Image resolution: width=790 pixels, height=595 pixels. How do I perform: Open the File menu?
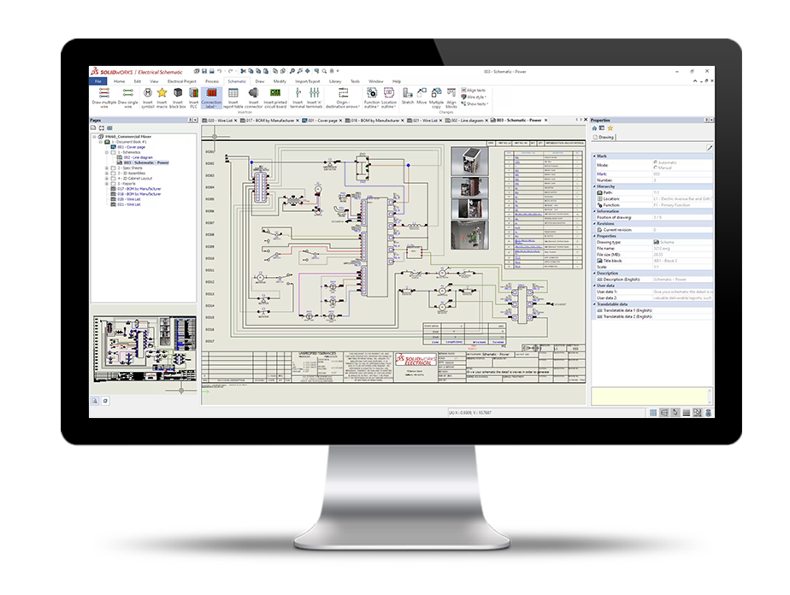point(98,81)
